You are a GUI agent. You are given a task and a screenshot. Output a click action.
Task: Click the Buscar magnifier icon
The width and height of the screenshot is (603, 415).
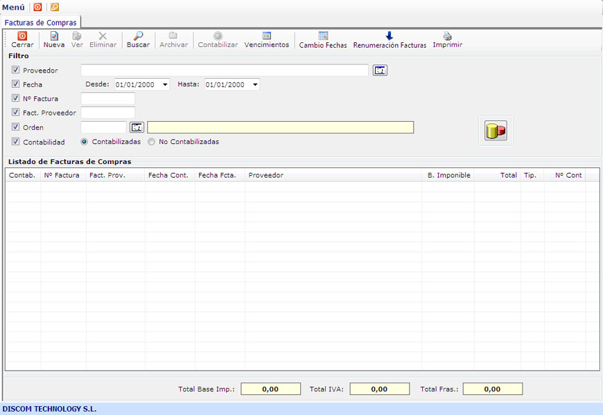coord(138,36)
